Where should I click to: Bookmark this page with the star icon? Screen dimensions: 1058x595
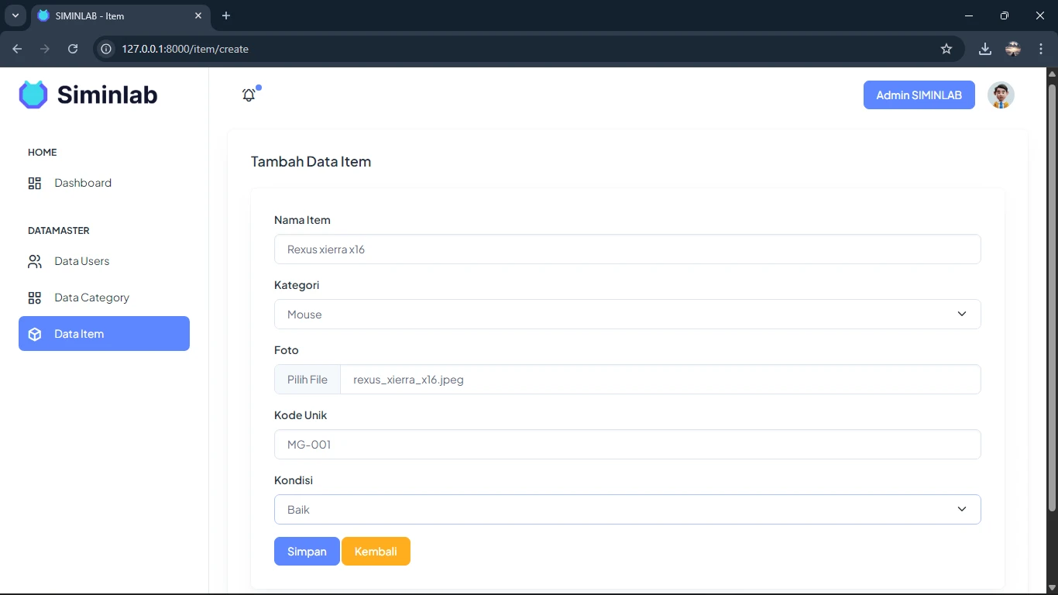tap(946, 49)
